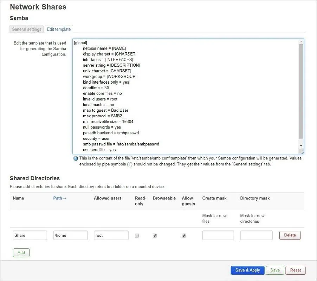The width and height of the screenshot is (317, 281).
Task: Click the Create mask input field
Action: click(x=218, y=235)
